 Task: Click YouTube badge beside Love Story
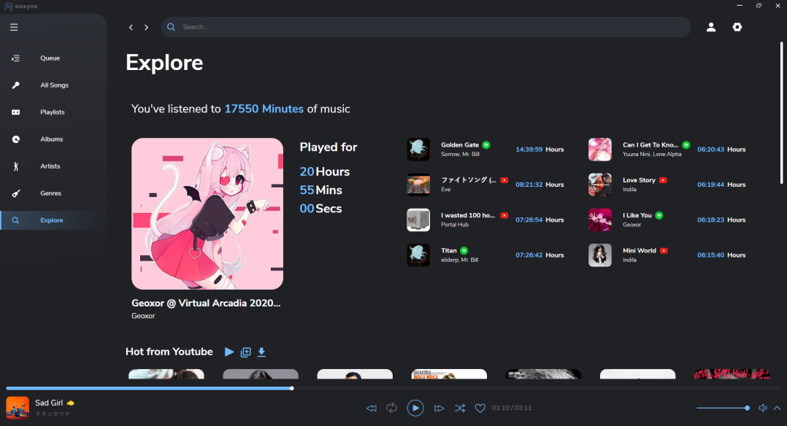(663, 180)
